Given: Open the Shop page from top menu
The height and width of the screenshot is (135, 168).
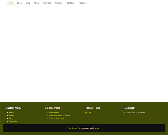Looking at the screenshot, I should (x=19, y=3).
